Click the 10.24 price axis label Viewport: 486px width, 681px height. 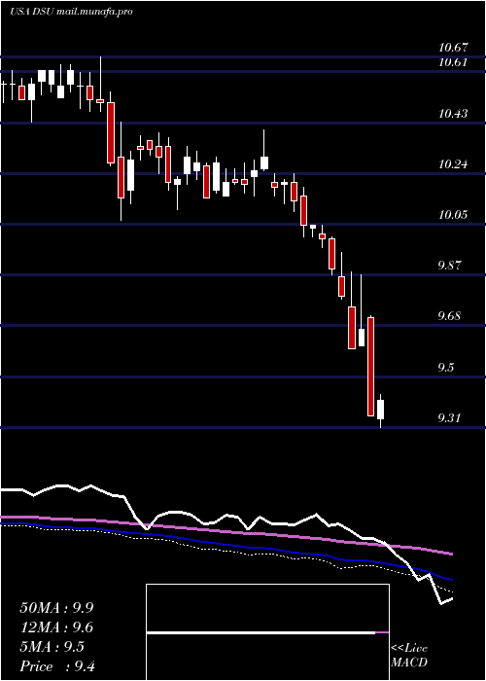click(x=453, y=164)
